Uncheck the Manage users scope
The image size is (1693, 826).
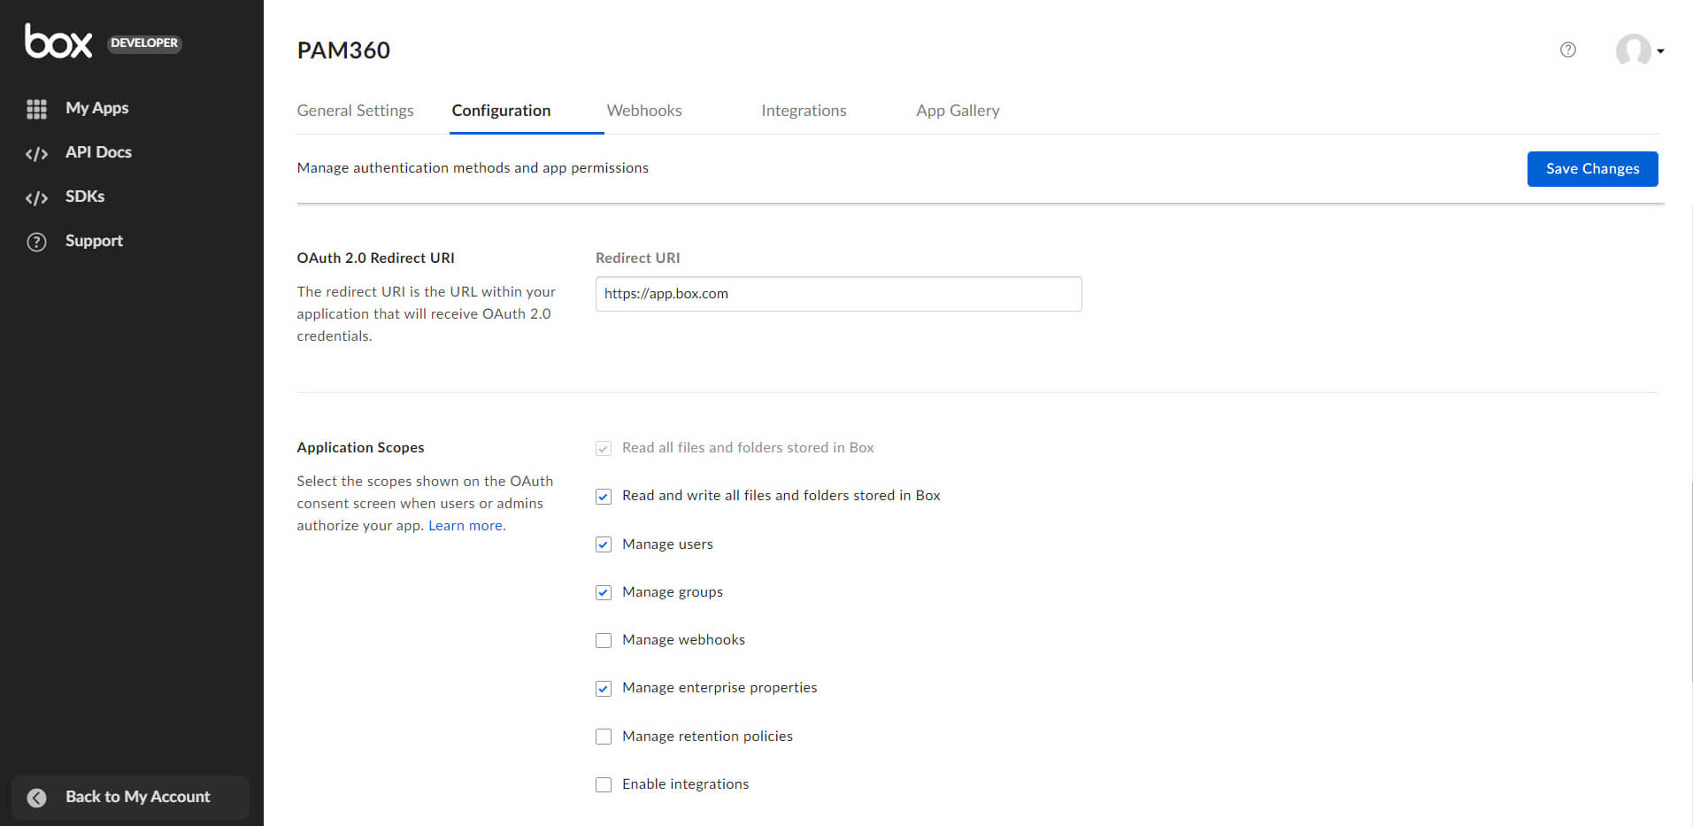click(x=604, y=544)
